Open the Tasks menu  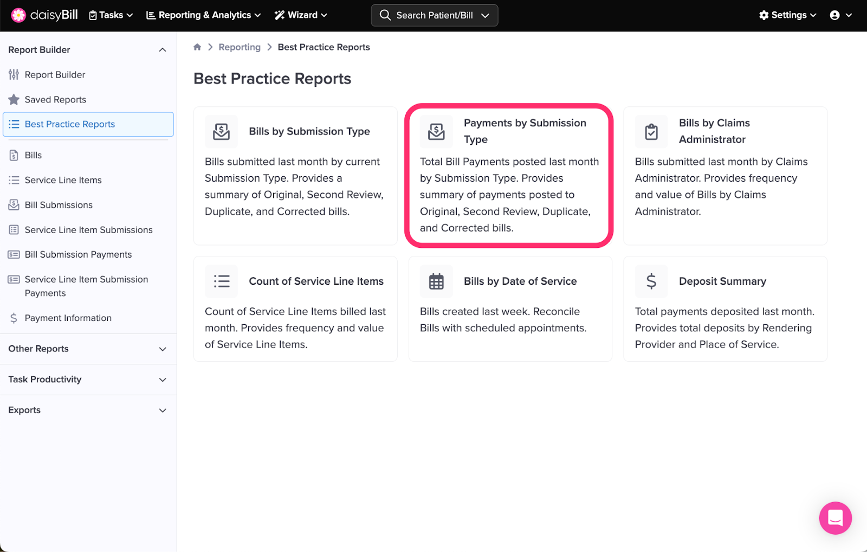pos(111,15)
